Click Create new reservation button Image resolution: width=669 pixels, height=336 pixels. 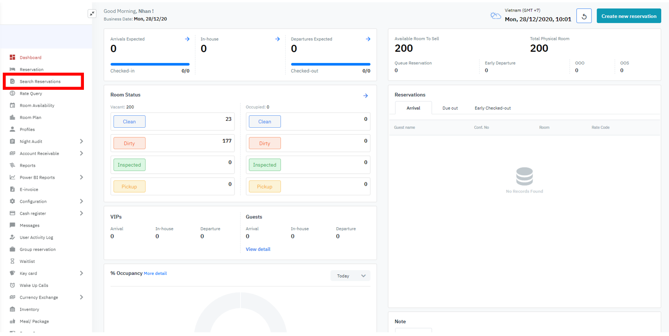coord(629,16)
